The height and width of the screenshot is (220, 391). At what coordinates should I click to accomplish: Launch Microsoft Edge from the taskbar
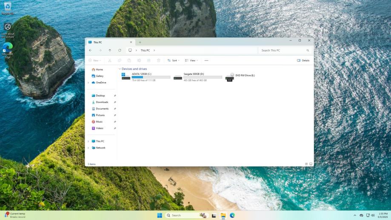[232, 215]
